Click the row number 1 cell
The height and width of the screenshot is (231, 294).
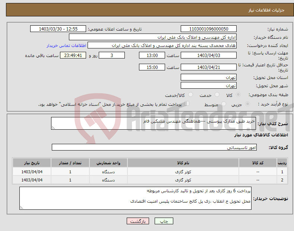click(x=282, y=172)
